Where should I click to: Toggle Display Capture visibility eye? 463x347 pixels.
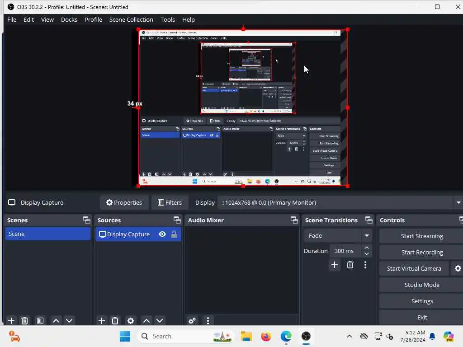(162, 234)
